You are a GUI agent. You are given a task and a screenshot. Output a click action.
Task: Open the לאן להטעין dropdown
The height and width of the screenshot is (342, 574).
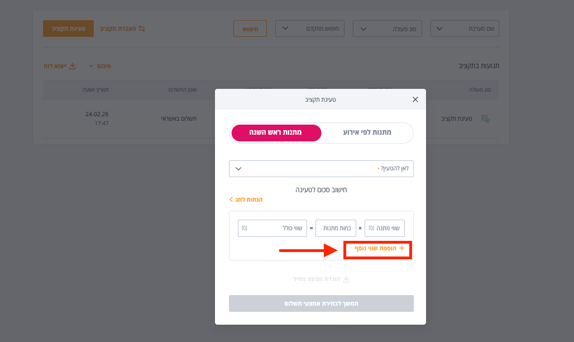321,169
